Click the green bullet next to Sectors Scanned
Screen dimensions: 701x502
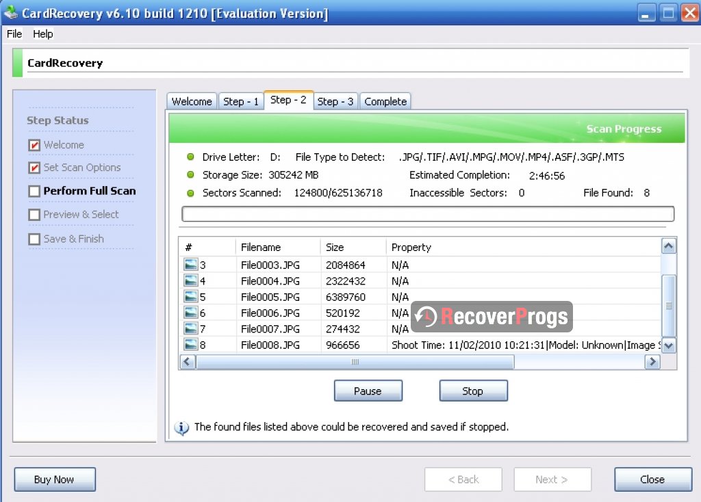[x=190, y=193]
